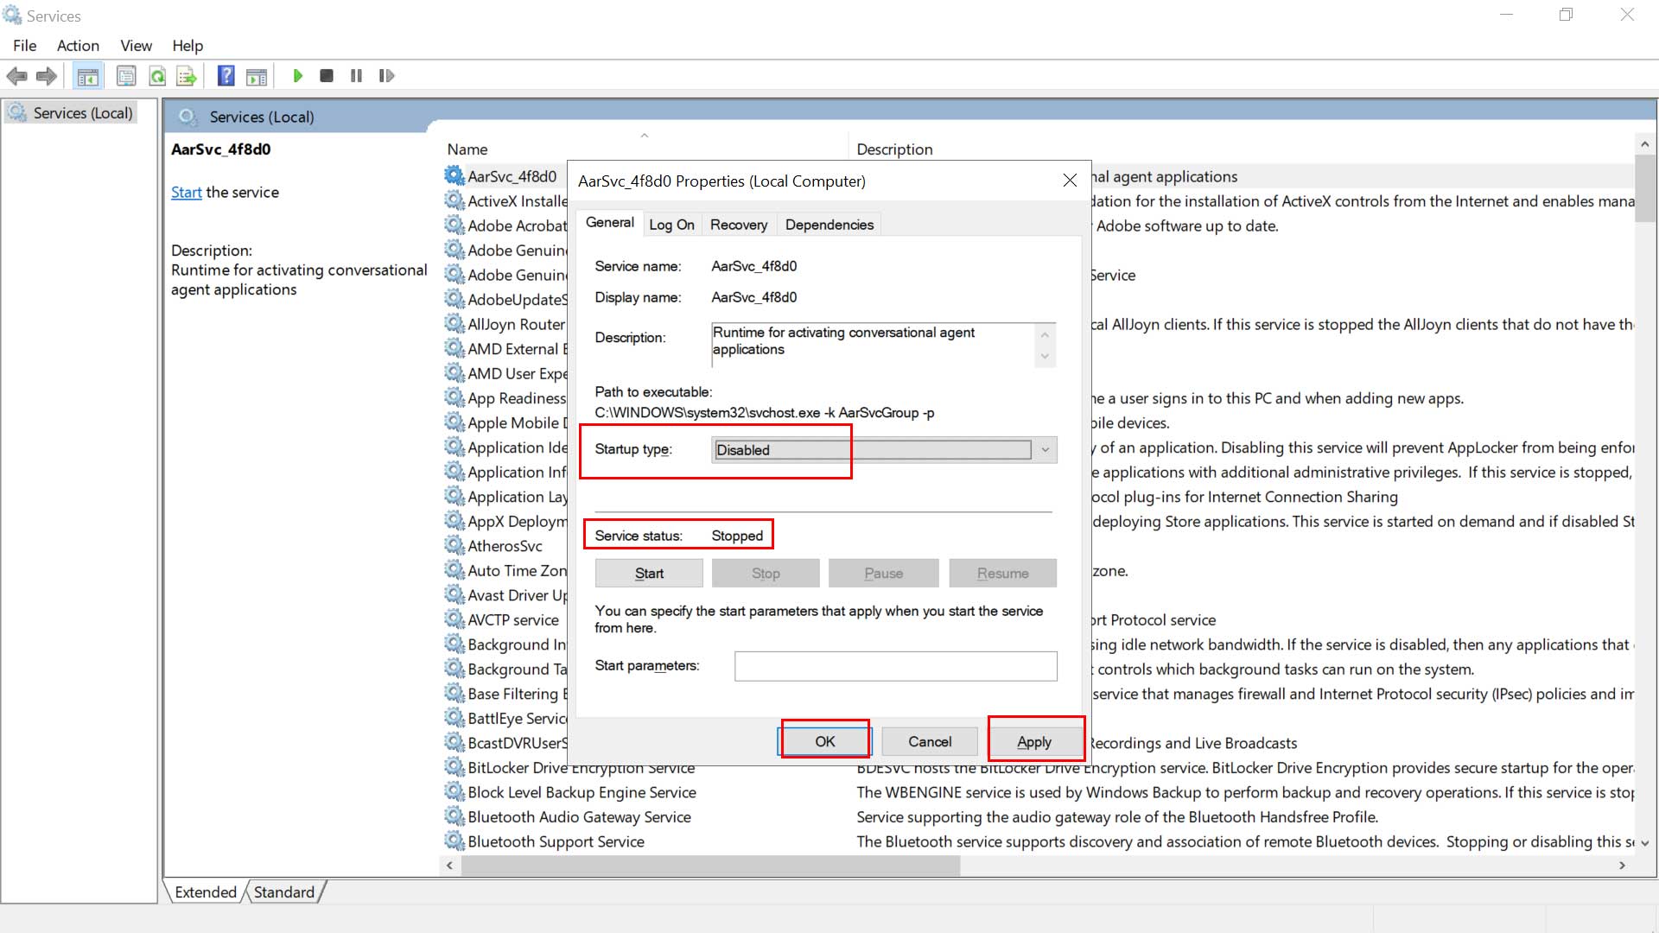Open the Dependencies tab
Image resolution: width=1659 pixels, height=933 pixels.
coord(829,225)
